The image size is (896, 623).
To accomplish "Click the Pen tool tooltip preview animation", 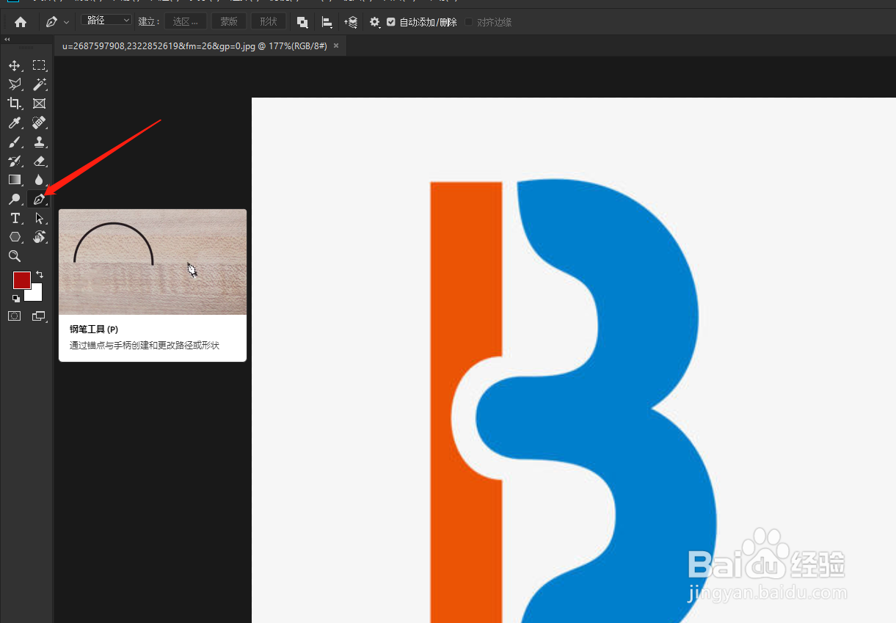I will pos(153,262).
